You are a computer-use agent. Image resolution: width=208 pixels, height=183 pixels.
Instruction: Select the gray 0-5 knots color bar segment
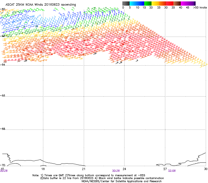pos(126,3)
